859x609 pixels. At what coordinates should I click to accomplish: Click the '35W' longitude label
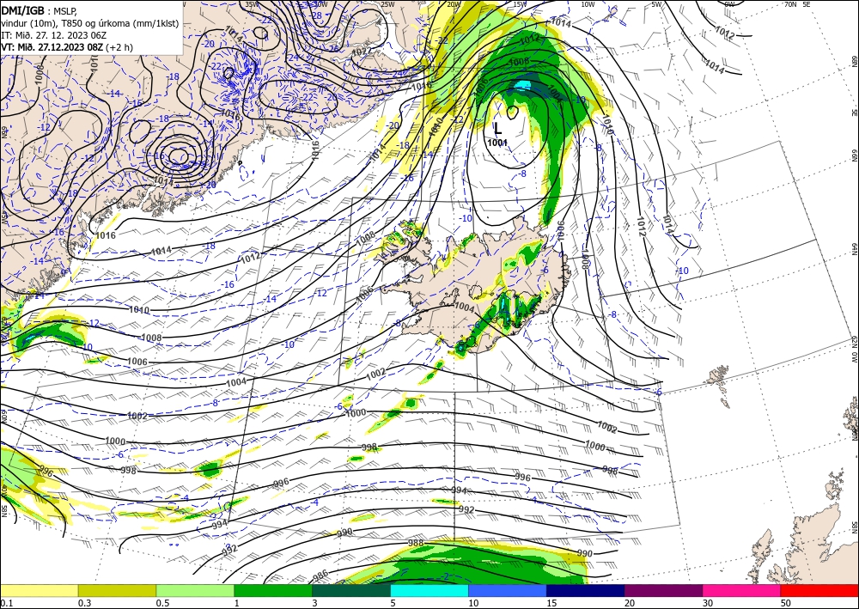252,4
